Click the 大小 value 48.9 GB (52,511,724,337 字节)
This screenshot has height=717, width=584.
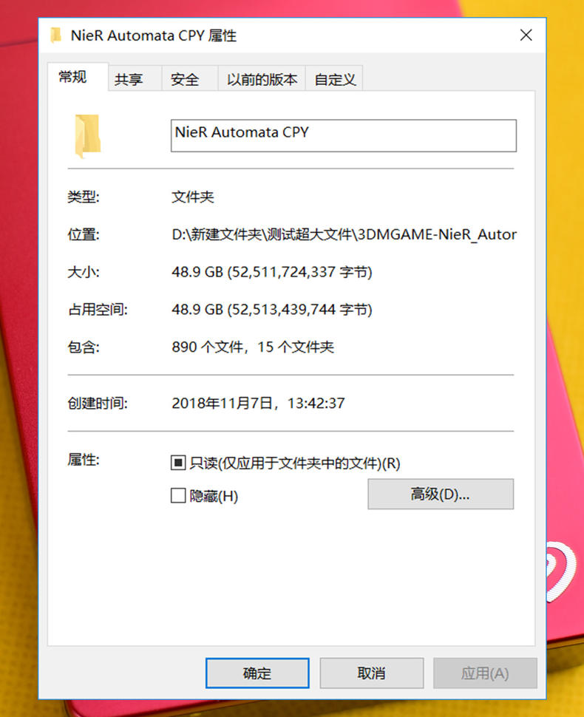click(x=272, y=272)
